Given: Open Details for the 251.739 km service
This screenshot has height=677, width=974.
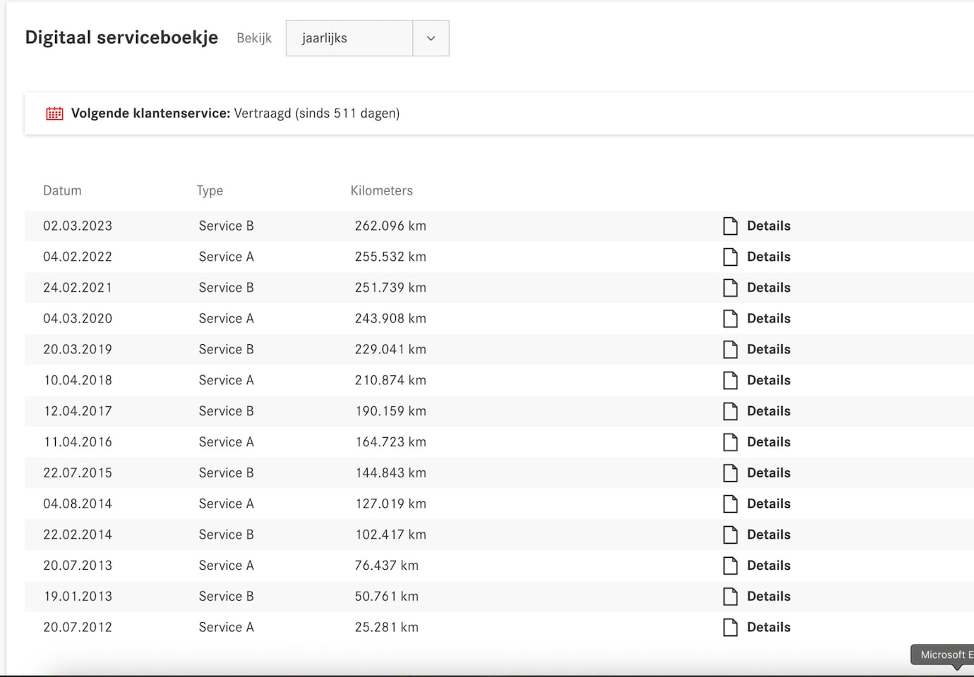Looking at the screenshot, I should [x=769, y=288].
